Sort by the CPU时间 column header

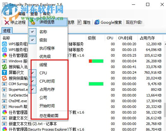(x=127, y=38)
